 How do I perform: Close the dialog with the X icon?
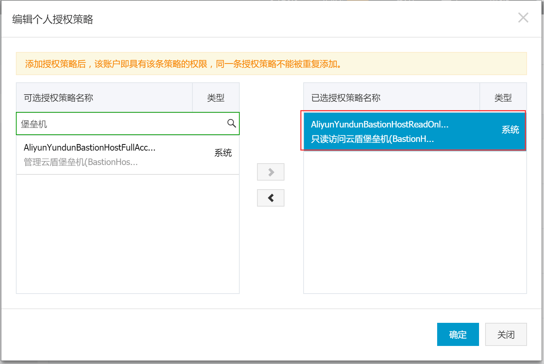(523, 17)
